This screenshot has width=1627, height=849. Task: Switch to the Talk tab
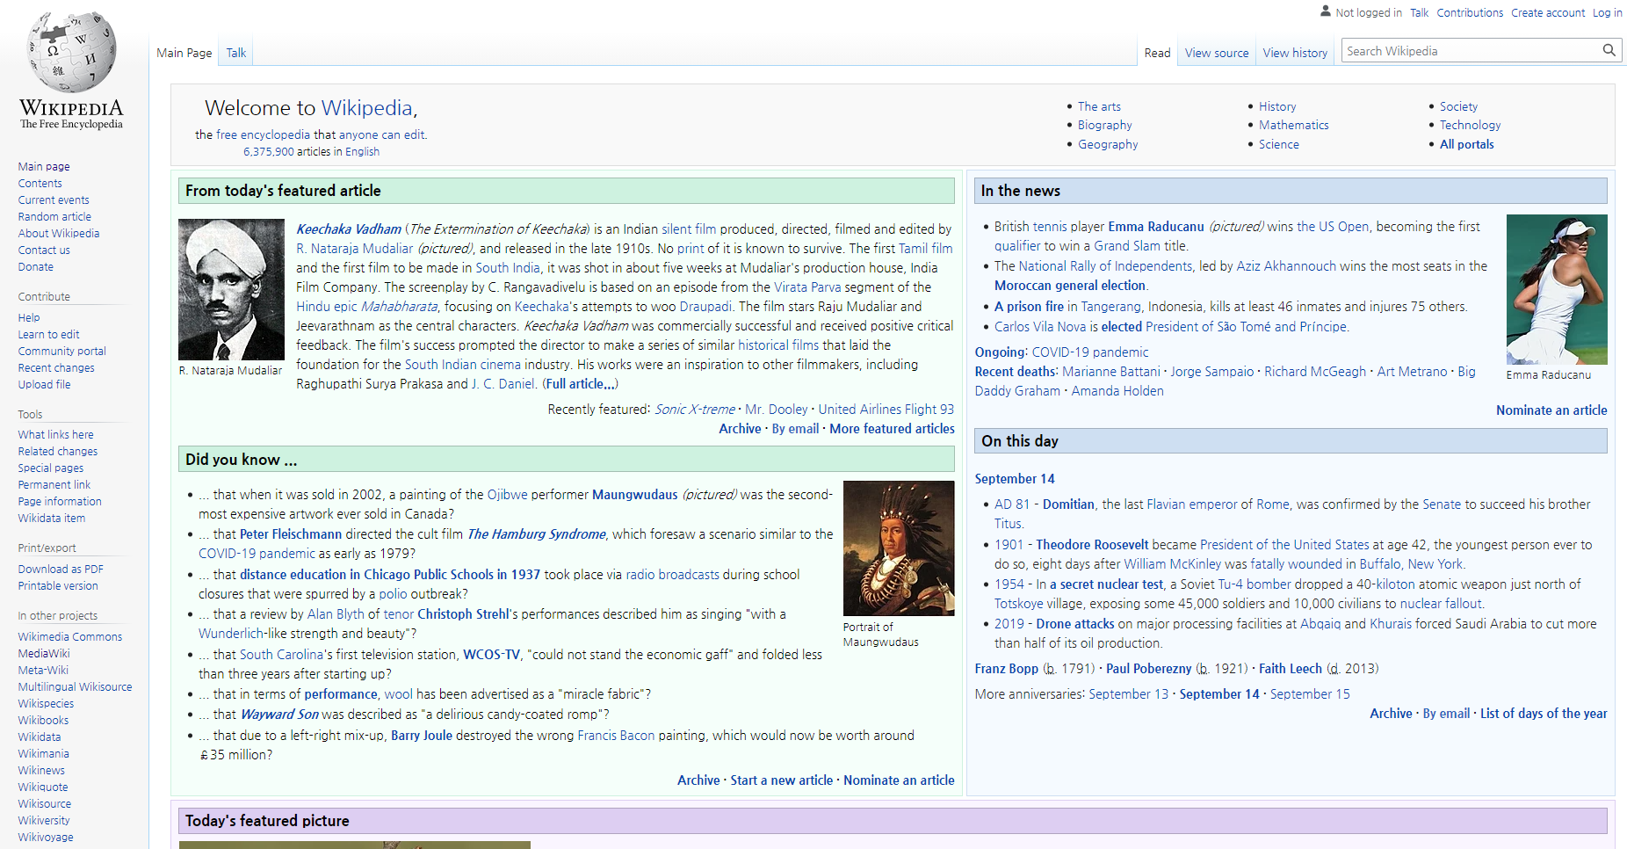pyautogui.click(x=236, y=53)
